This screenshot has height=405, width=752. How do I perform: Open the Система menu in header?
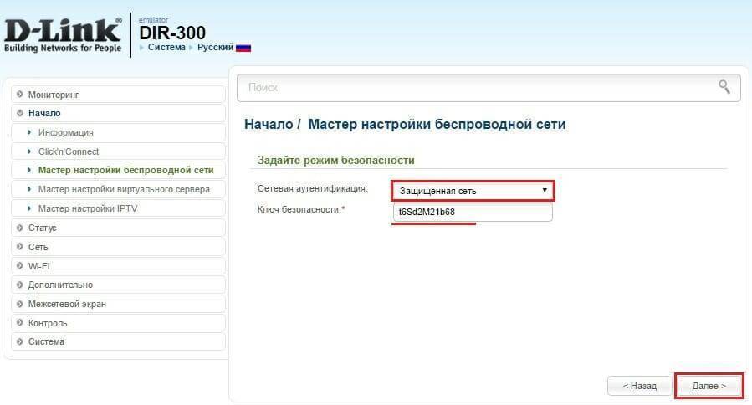pyautogui.click(x=170, y=48)
